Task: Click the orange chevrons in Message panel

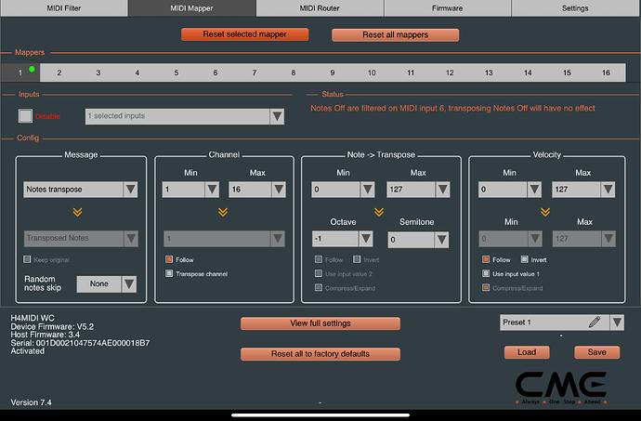Action: click(81, 213)
